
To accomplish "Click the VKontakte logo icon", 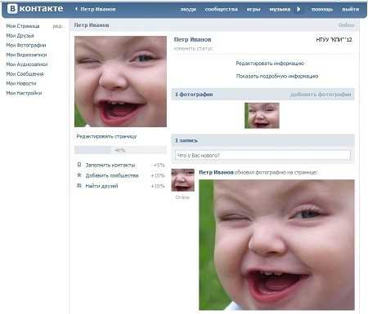I will click(x=12, y=9).
